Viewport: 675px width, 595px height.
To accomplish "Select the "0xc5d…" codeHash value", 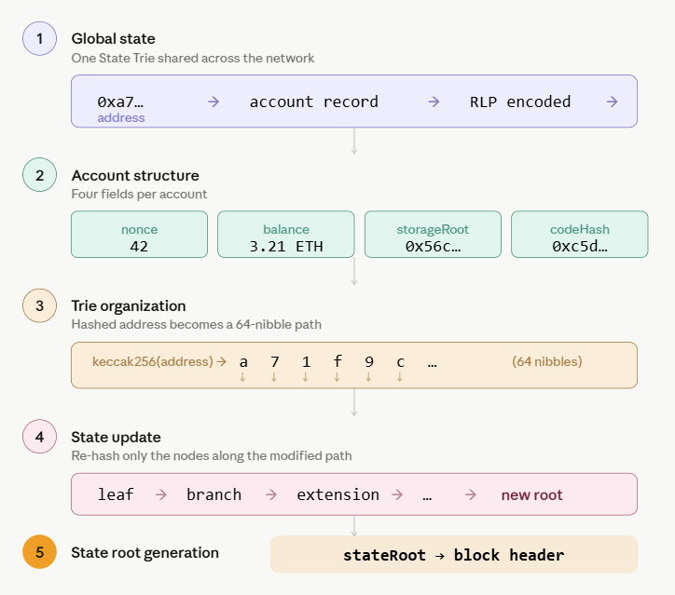I will (x=580, y=247).
